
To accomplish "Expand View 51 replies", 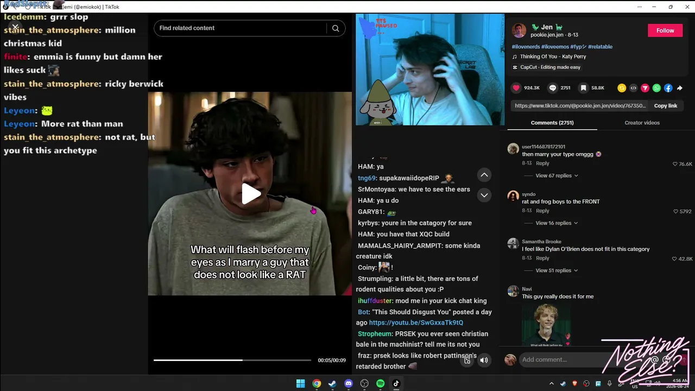I will coord(557,270).
